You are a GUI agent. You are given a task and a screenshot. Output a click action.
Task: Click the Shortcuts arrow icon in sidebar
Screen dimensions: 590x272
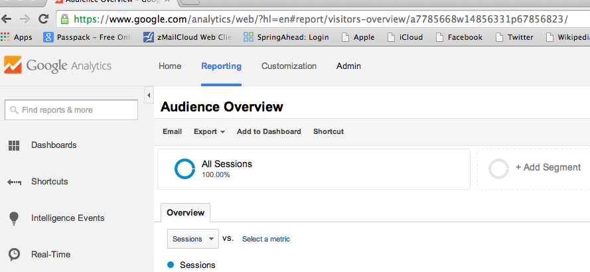click(14, 182)
